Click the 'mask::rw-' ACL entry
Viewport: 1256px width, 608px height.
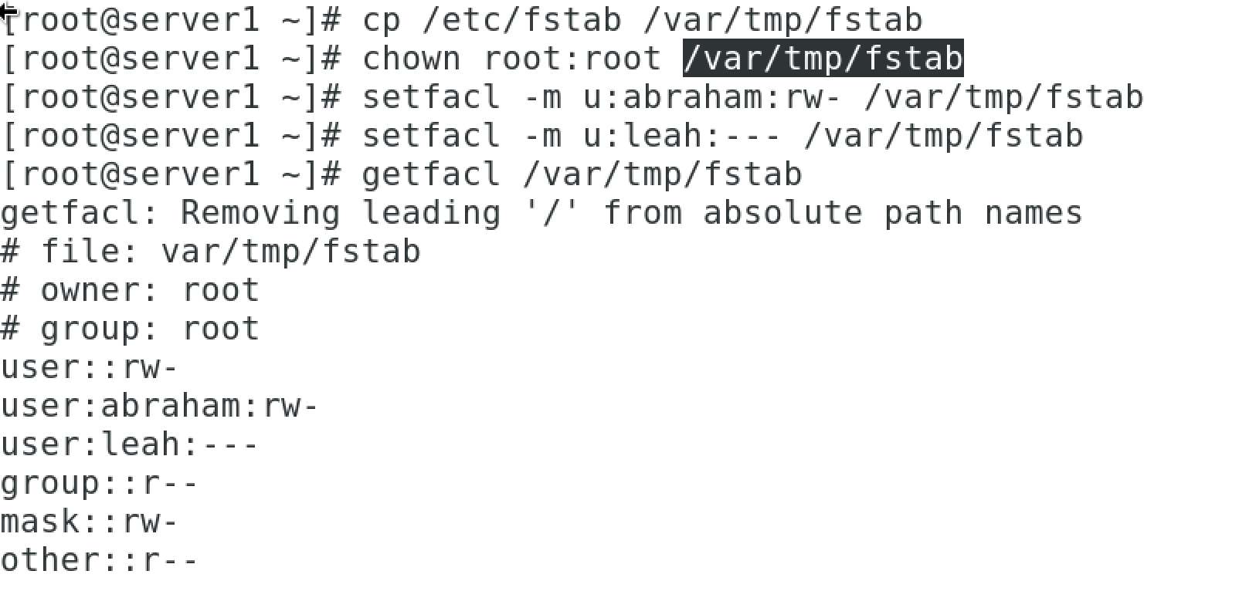click(x=90, y=522)
